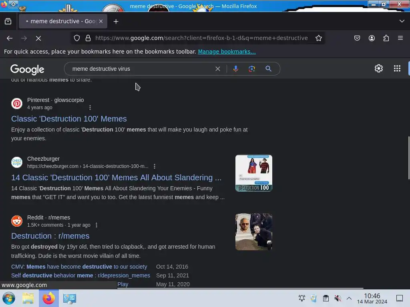This screenshot has height=307, width=410.
Task: Go back to previous page
Action: tap(10, 38)
